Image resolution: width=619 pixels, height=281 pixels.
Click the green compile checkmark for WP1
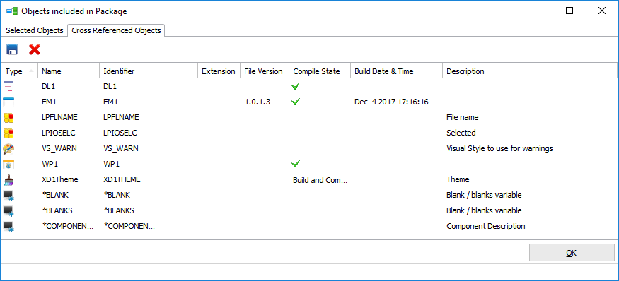[295, 164]
